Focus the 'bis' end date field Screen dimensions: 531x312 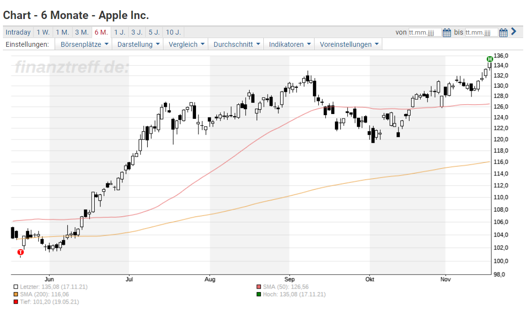(482, 33)
